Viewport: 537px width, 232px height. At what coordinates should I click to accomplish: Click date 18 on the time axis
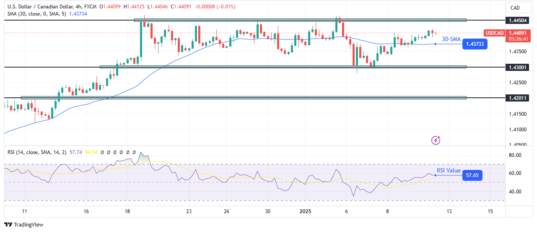click(128, 212)
